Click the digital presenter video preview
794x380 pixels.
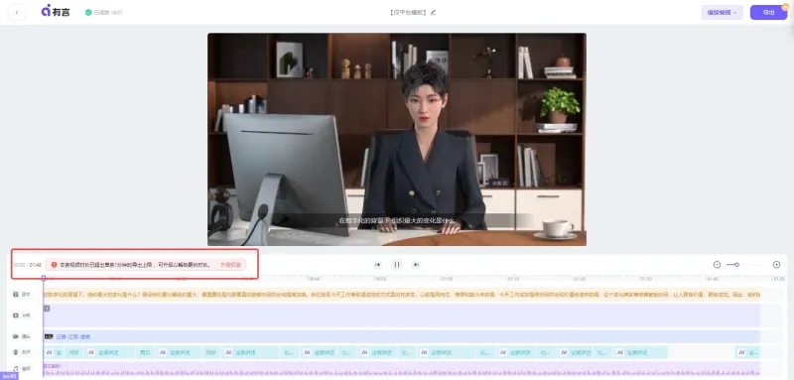coord(397,140)
